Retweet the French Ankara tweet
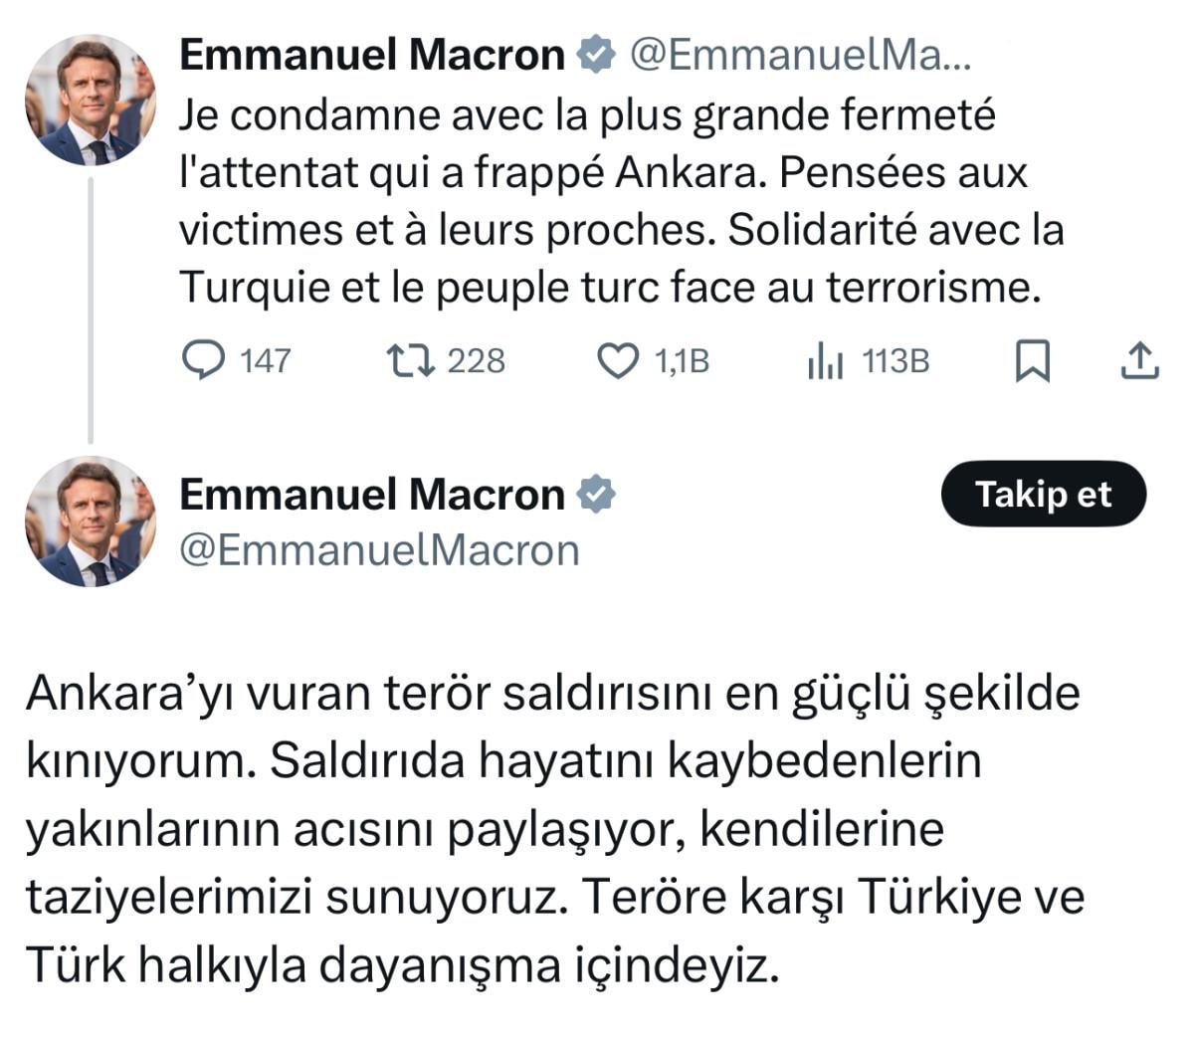Screen dimensions: 1194x1042 (x=410, y=360)
